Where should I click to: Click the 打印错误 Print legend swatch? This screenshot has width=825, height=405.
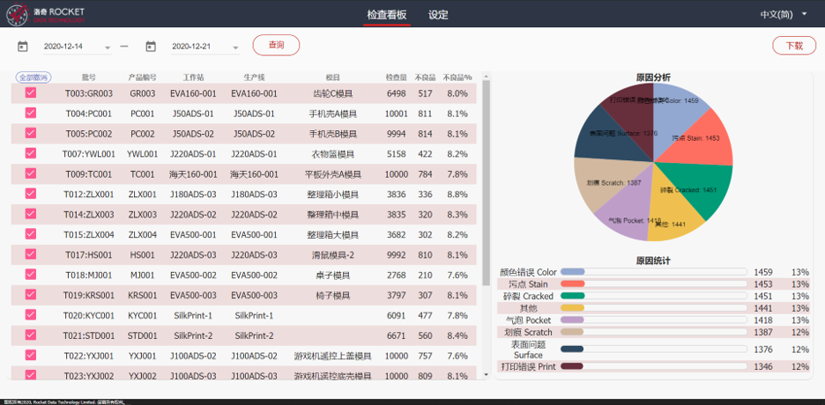point(573,366)
